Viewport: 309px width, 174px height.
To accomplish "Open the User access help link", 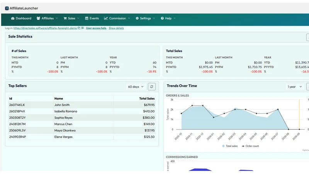I will 96,28.
